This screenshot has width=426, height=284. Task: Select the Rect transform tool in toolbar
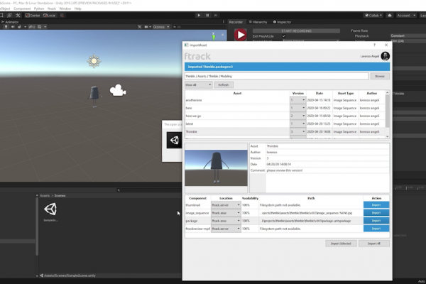1,15
